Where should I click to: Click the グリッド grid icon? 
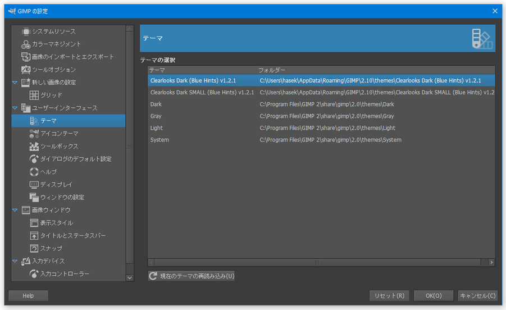click(x=34, y=95)
